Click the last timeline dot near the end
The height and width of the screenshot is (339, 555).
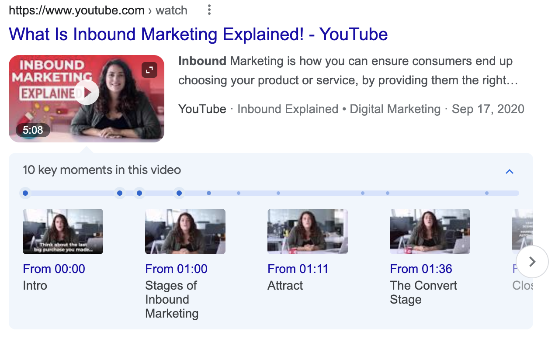pos(487,193)
